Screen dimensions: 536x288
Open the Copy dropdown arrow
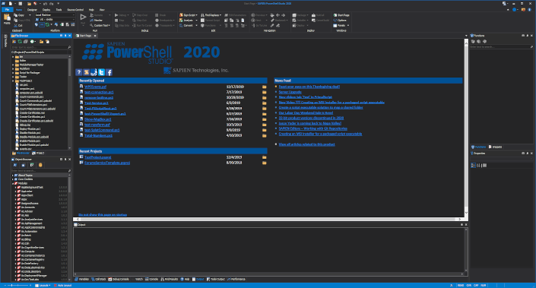tap(30, 15)
